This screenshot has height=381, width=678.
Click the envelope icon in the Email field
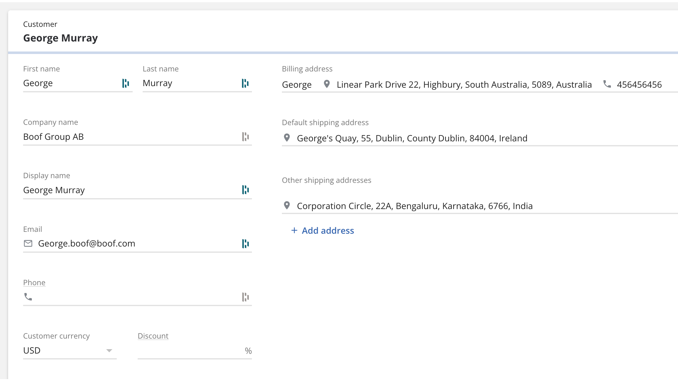pyautogui.click(x=28, y=243)
